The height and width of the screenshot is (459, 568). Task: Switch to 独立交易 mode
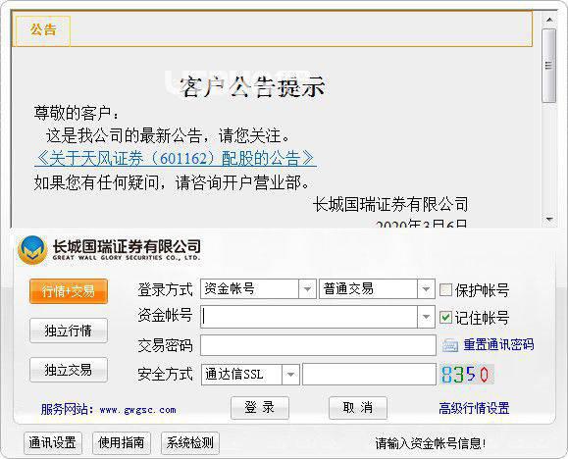click(x=69, y=370)
